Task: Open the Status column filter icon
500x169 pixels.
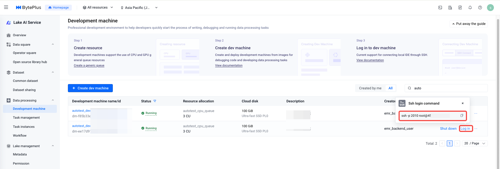Action: (155, 101)
